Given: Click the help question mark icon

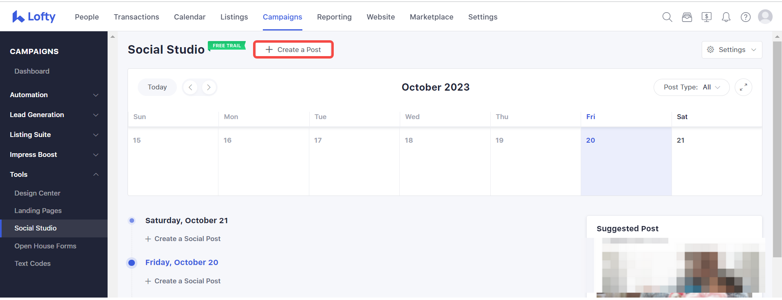Looking at the screenshot, I should [x=746, y=17].
